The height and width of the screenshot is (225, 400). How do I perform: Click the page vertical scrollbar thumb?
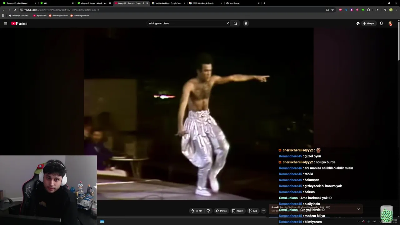[399, 41]
